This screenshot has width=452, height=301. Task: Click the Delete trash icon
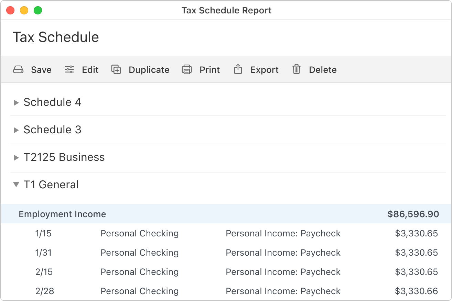click(297, 70)
